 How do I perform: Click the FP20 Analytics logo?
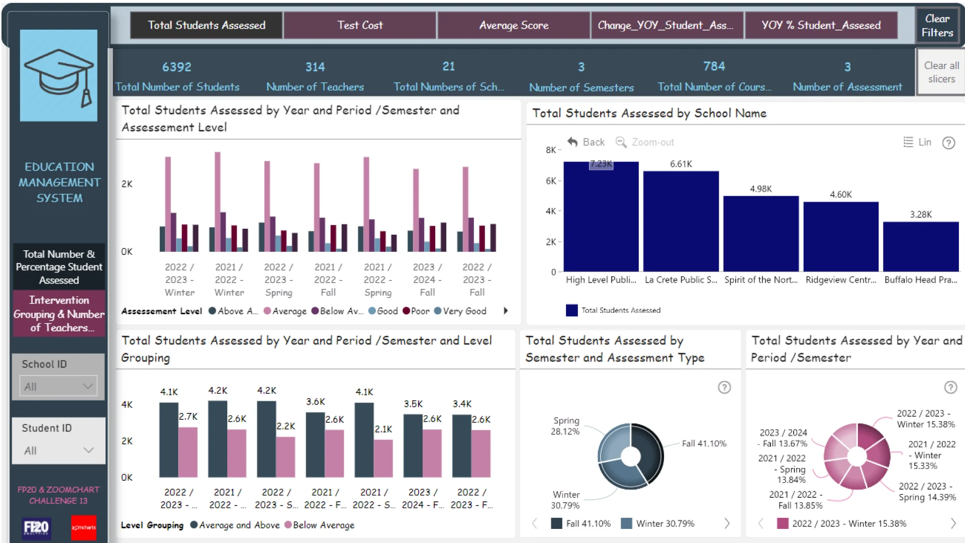click(x=36, y=527)
